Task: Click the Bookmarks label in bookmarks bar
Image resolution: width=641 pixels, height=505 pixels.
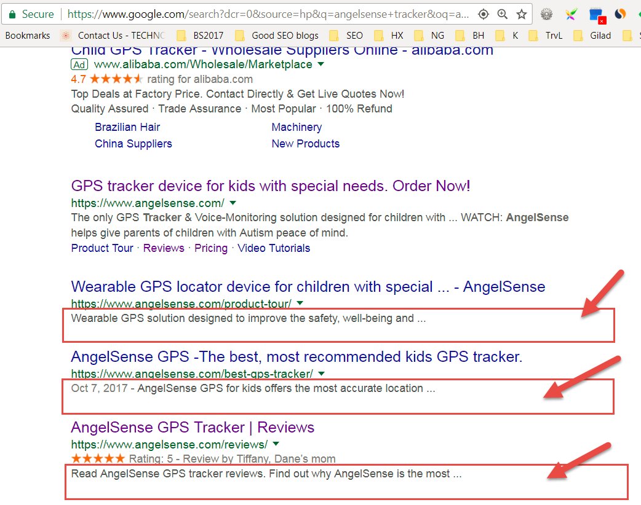Action: (x=28, y=36)
